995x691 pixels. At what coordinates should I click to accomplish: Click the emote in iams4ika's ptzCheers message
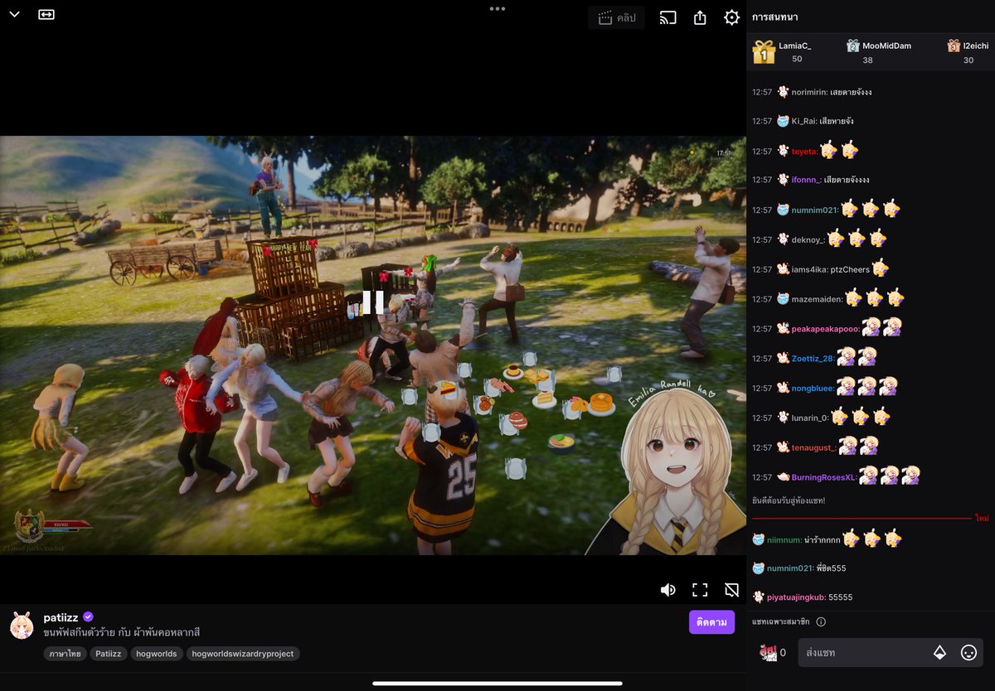point(880,268)
